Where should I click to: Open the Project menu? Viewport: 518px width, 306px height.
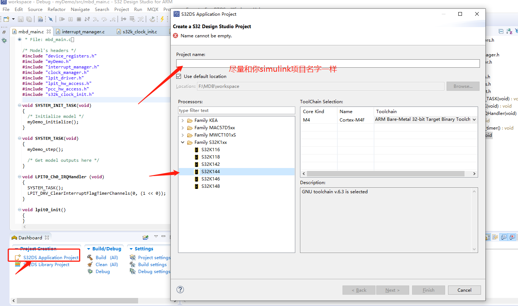point(122,9)
